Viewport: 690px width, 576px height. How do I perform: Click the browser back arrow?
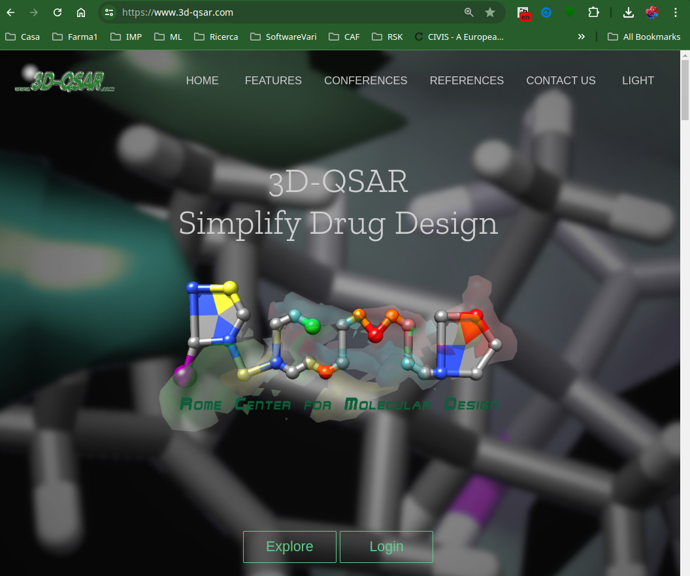pos(10,12)
